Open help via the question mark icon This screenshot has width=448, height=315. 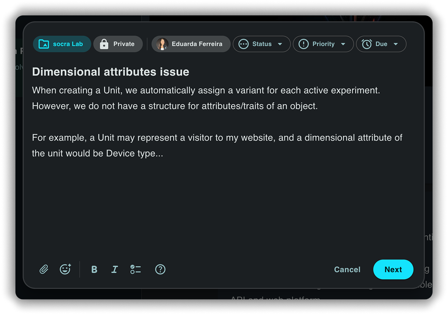(160, 270)
